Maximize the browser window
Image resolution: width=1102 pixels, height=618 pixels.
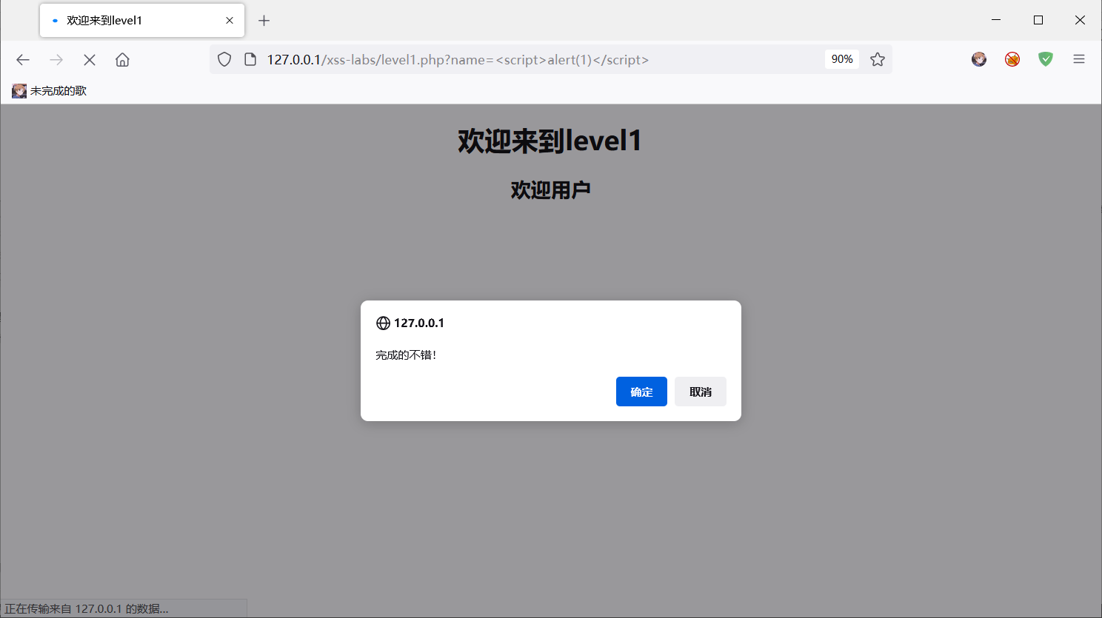[x=1038, y=20]
